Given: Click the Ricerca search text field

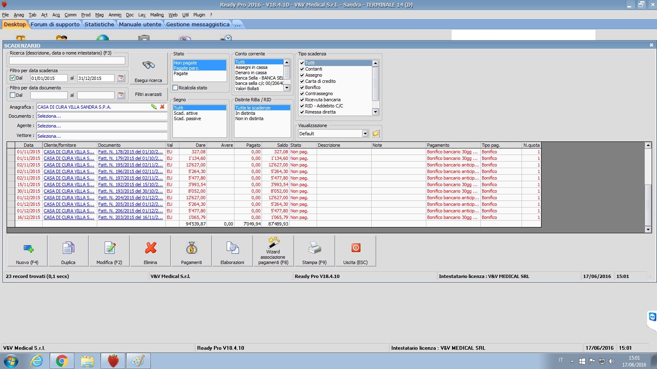Looking at the screenshot, I should click(67, 60).
